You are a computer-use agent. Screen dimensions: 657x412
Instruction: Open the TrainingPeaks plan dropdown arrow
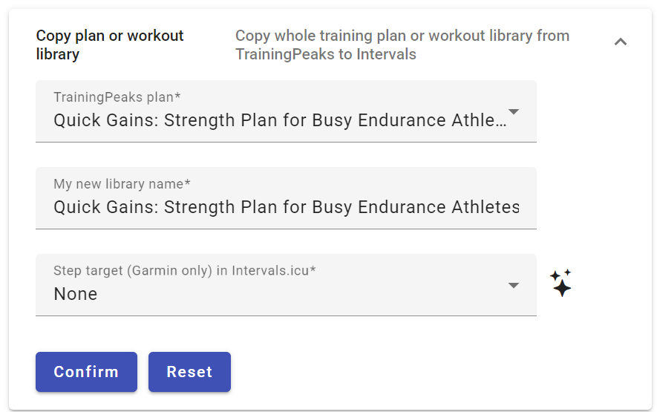click(x=513, y=112)
